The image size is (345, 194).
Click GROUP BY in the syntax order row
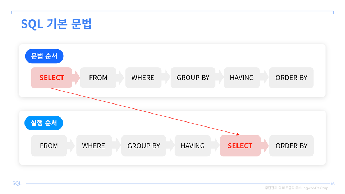click(193, 78)
